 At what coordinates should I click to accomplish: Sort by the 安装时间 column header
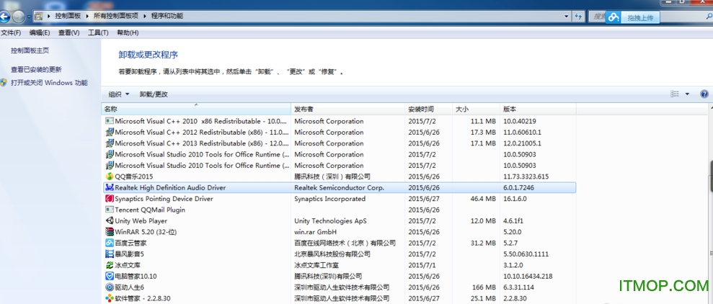pyautogui.click(x=430, y=109)
